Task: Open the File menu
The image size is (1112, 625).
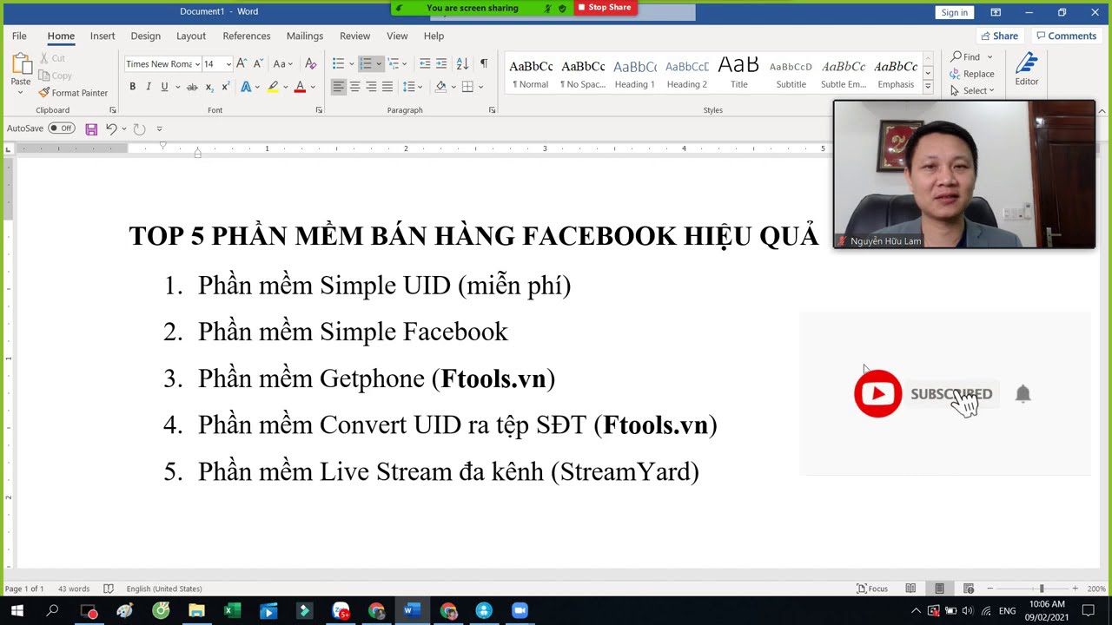Action: (x=19, y=36)
